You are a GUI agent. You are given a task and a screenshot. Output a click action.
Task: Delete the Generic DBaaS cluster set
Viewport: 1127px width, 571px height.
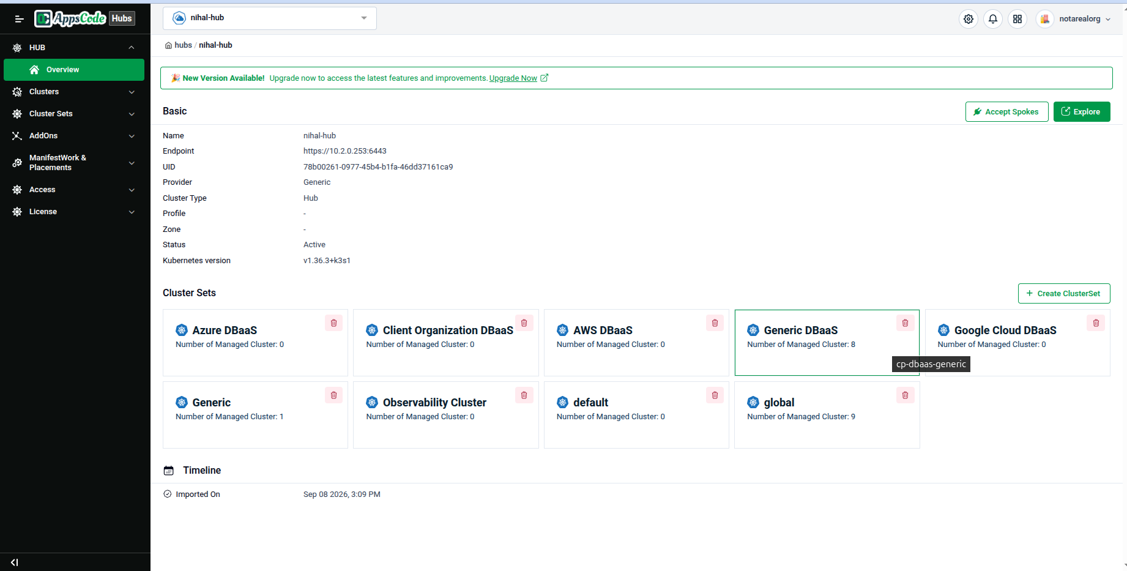[x=906, y=323]
